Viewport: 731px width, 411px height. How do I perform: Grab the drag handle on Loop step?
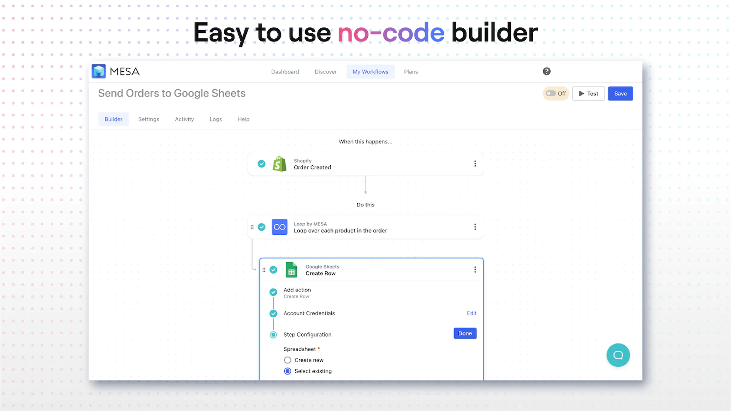[252, 227]
